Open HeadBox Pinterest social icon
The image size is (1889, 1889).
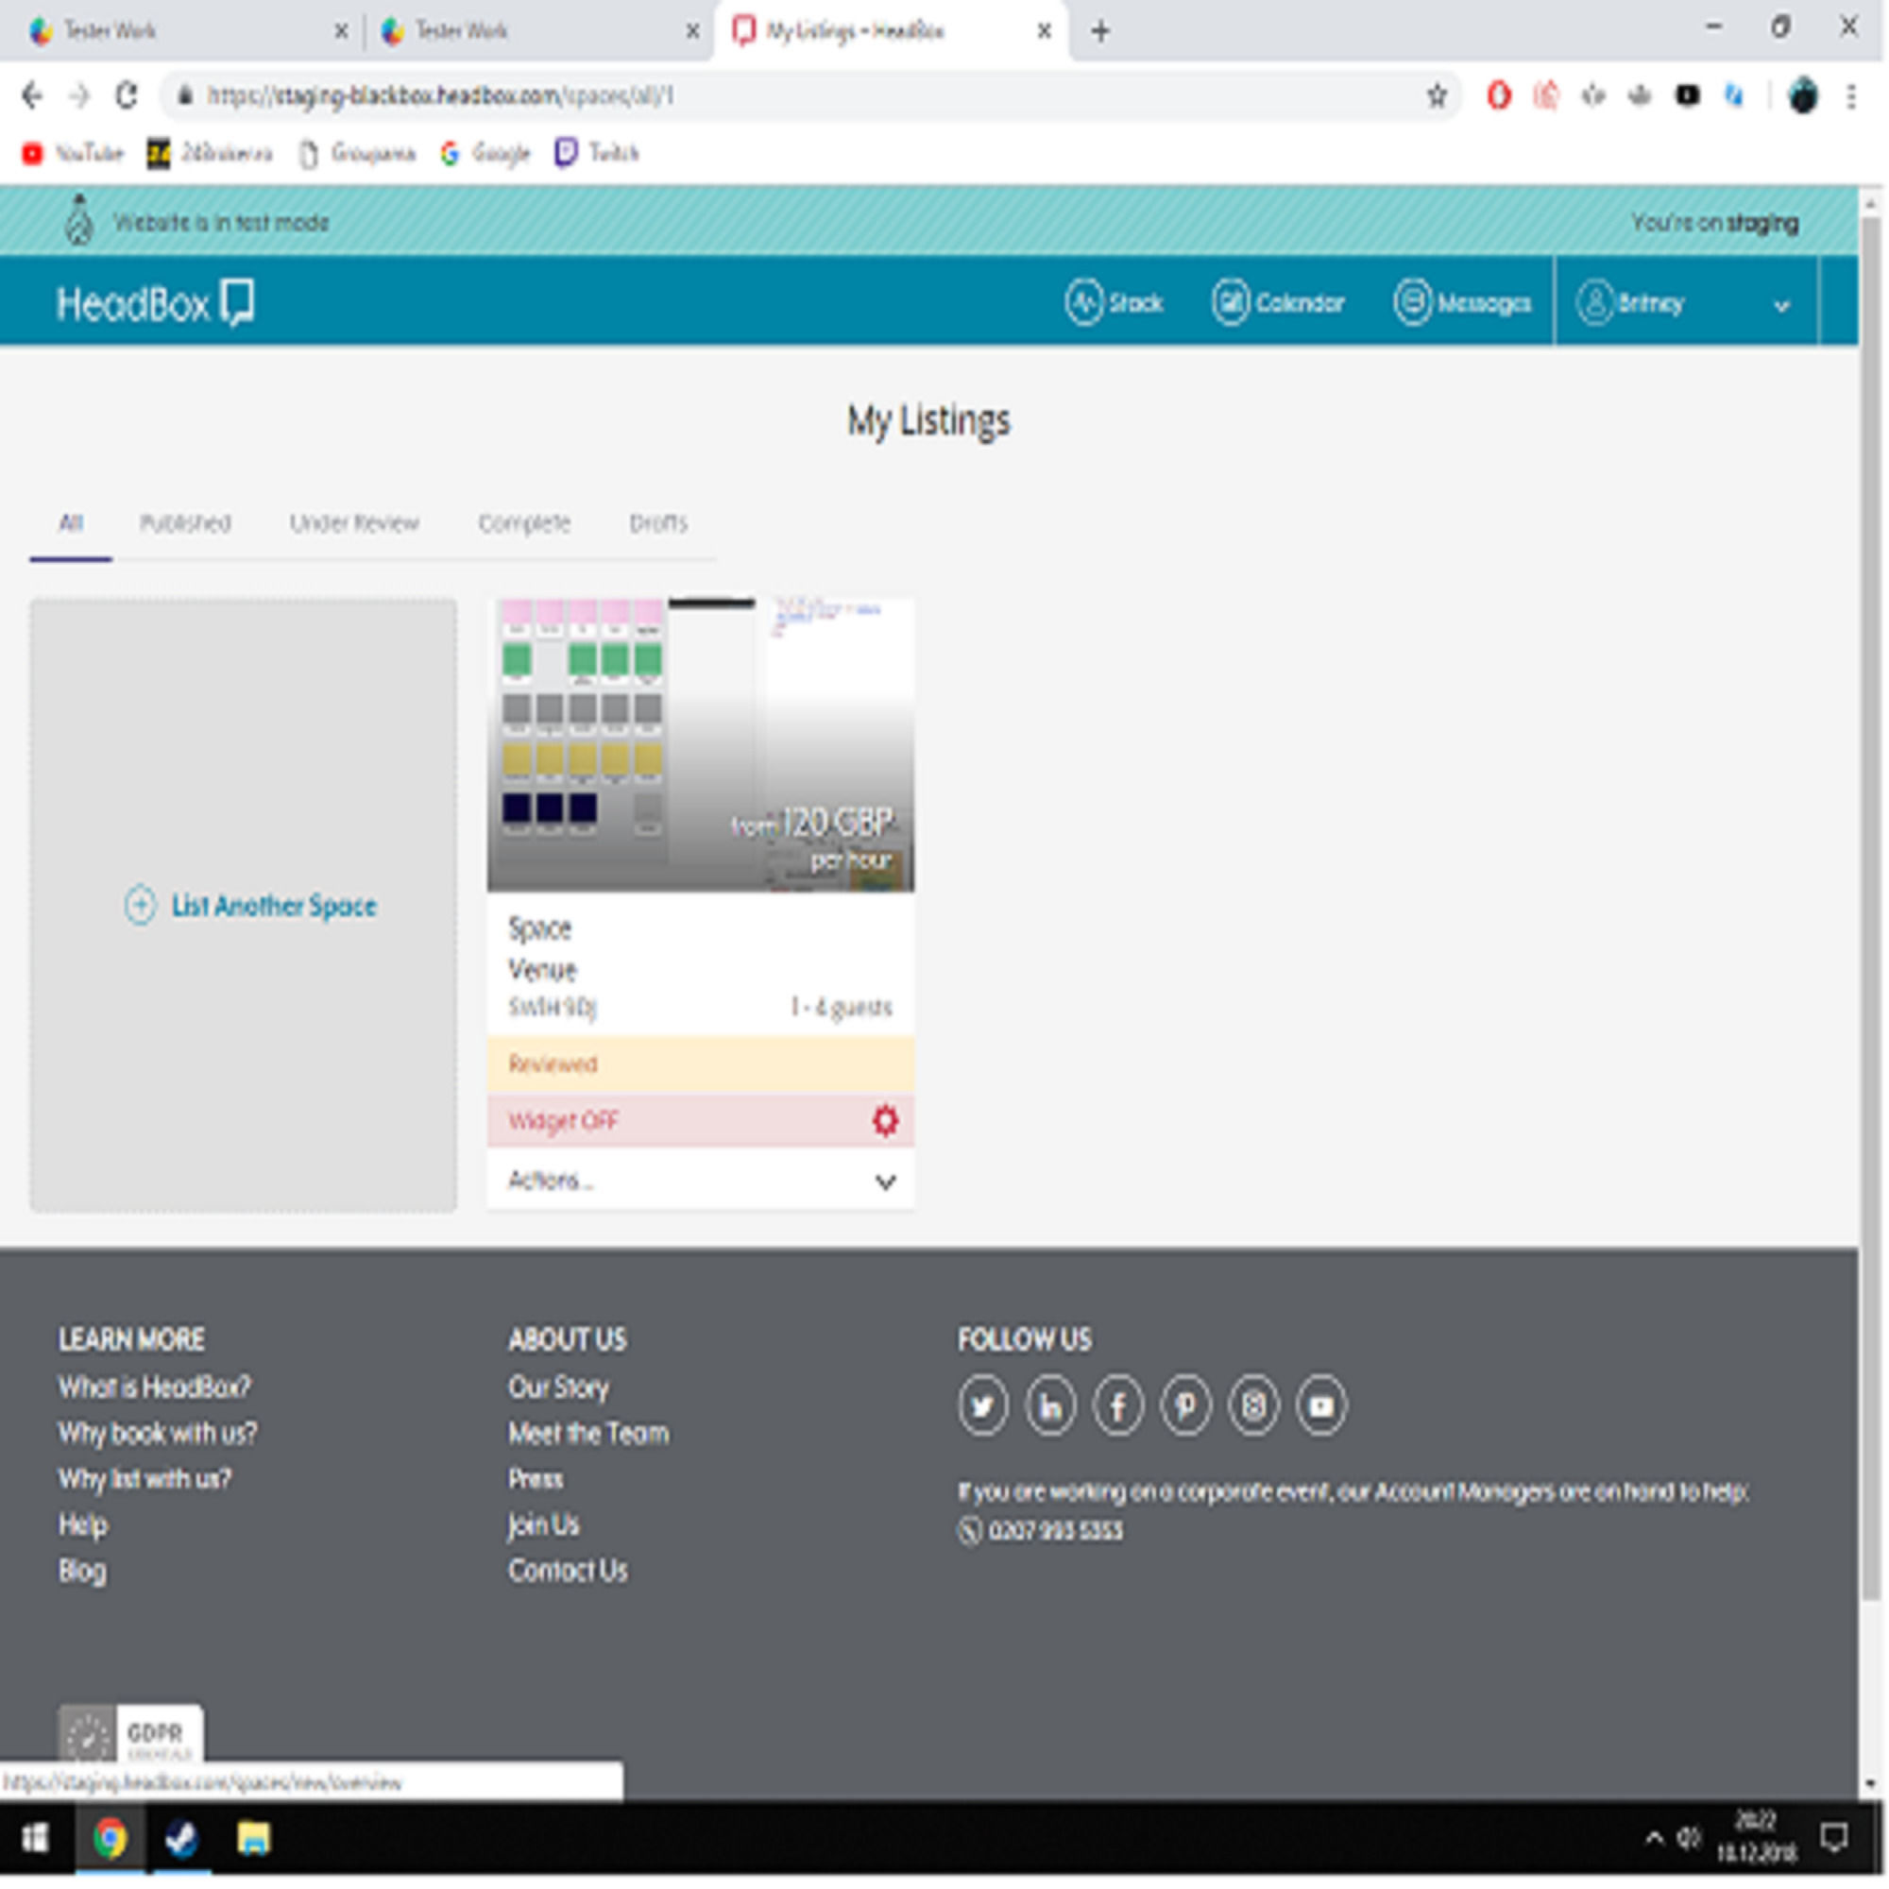point(1185,1406)
